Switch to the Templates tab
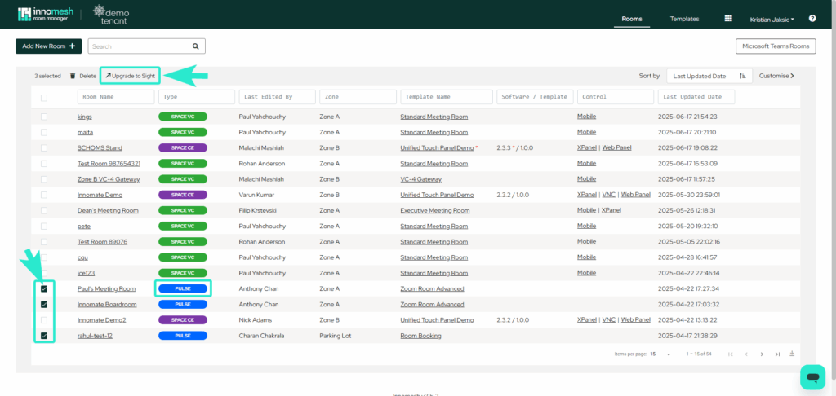Screen dimensions: 836x396 (685, 19)
